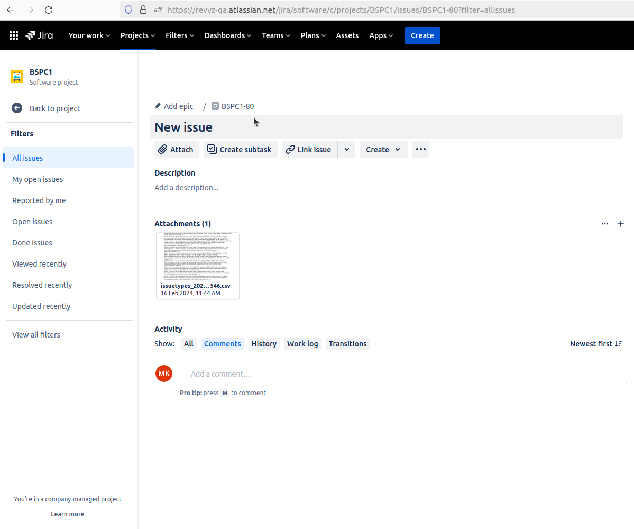Open attachments three-dot options menu

[x=605, y=224]
